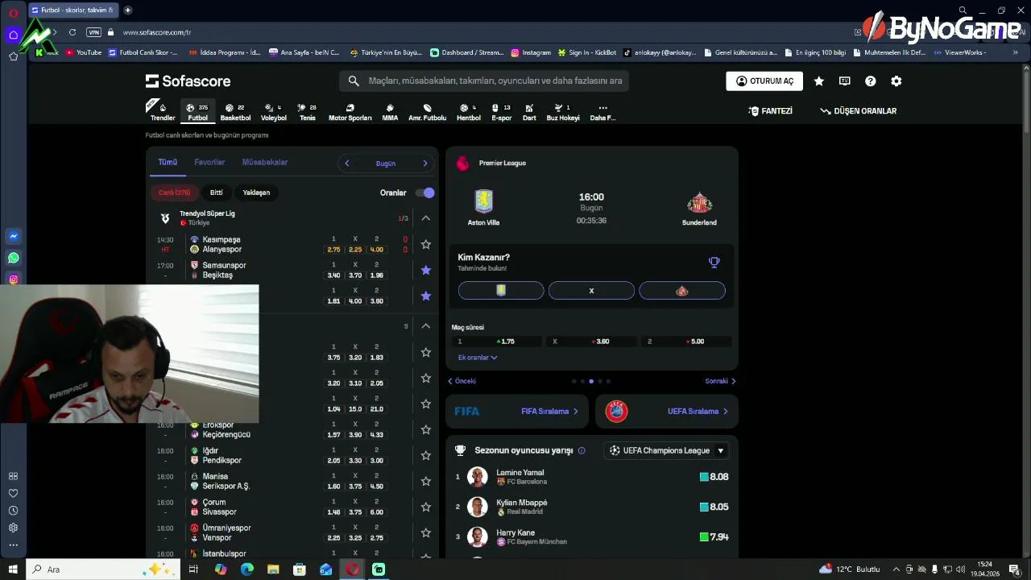Click the TV schedule icon in the header

click(x=845, y=81)
